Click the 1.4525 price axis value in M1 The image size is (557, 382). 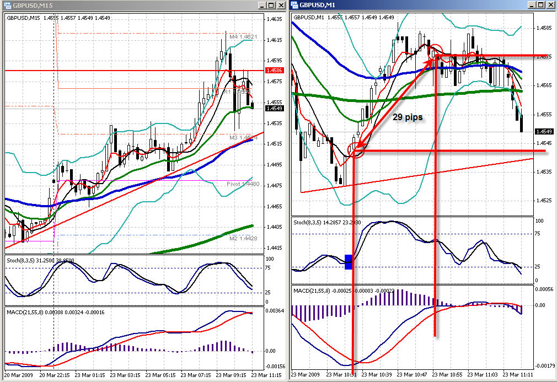[544, 201]
